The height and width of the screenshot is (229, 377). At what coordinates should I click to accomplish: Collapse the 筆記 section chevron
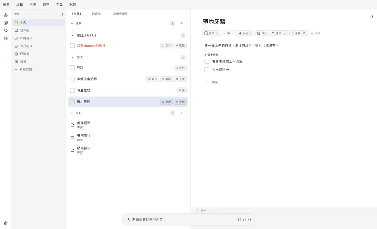(x=72, y=113)
